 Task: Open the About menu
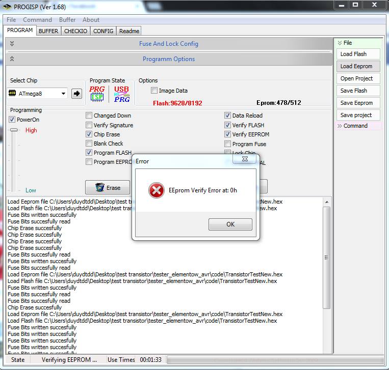(91, 20)
